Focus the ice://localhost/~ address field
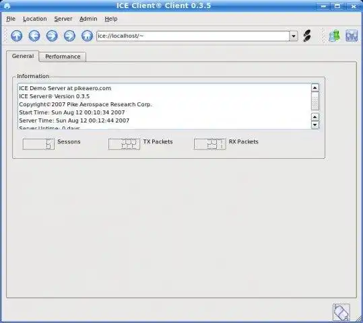This screenshot has height=323, width=363. pos(193,36)
